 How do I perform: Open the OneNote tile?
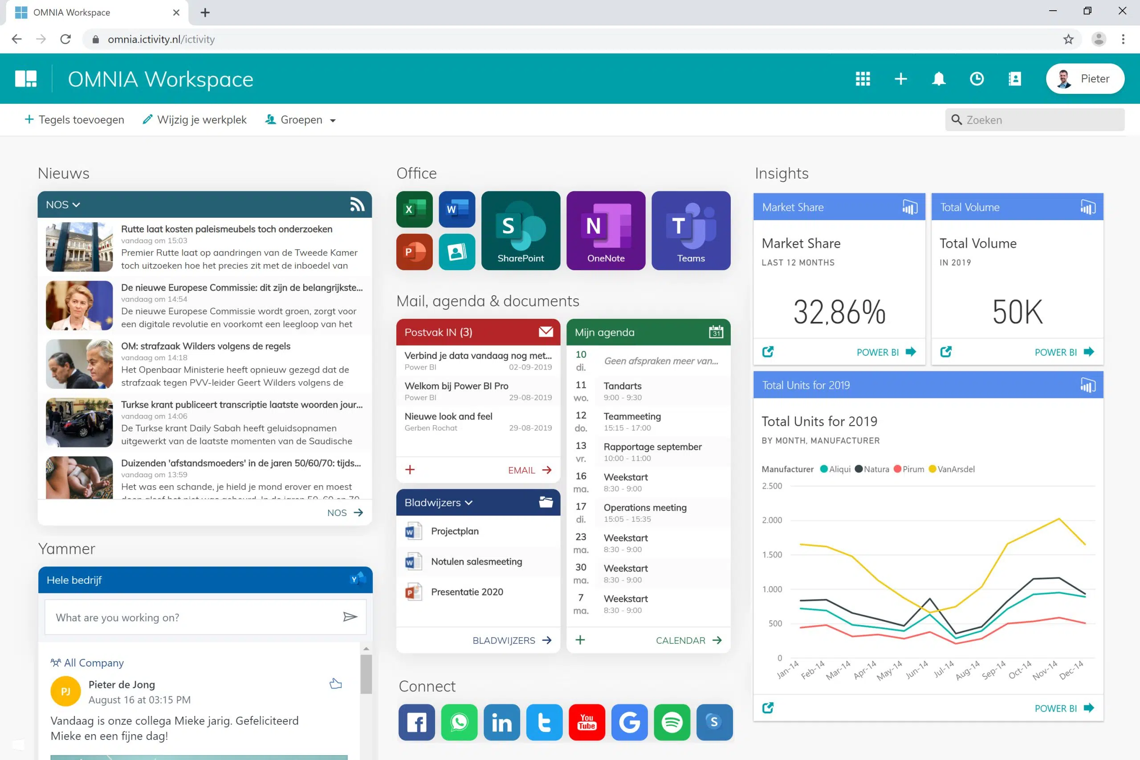605,230
